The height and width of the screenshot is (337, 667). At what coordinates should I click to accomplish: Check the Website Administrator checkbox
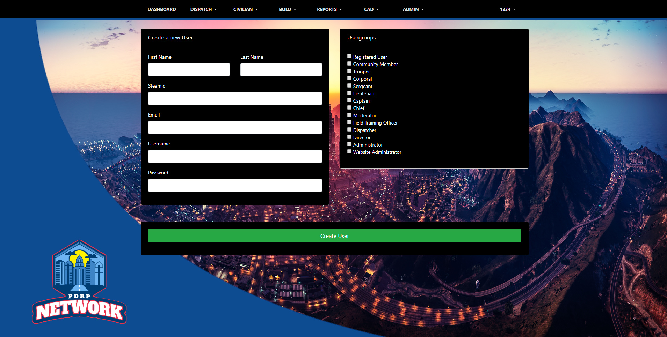349,151
